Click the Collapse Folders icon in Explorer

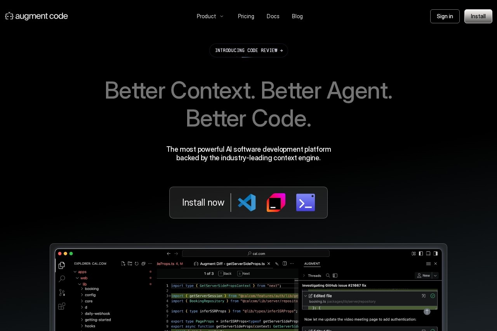[x=143, y=264]
